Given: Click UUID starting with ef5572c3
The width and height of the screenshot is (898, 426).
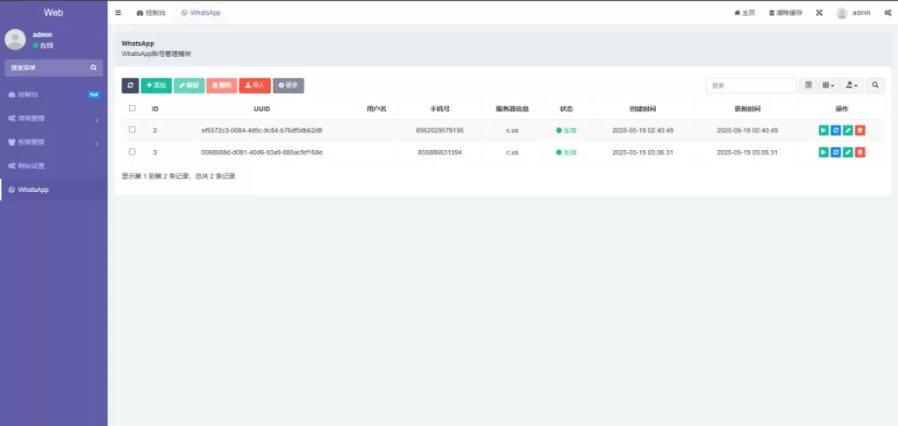Looking at the screenshot, I should click(x=261, y=131).
